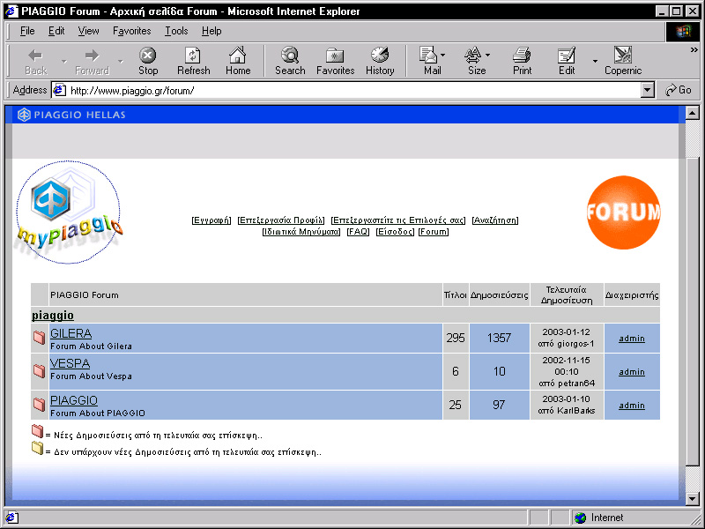This screenshot has width=705, height=529.
Task: Open the File menu
Action: [27, 31]
